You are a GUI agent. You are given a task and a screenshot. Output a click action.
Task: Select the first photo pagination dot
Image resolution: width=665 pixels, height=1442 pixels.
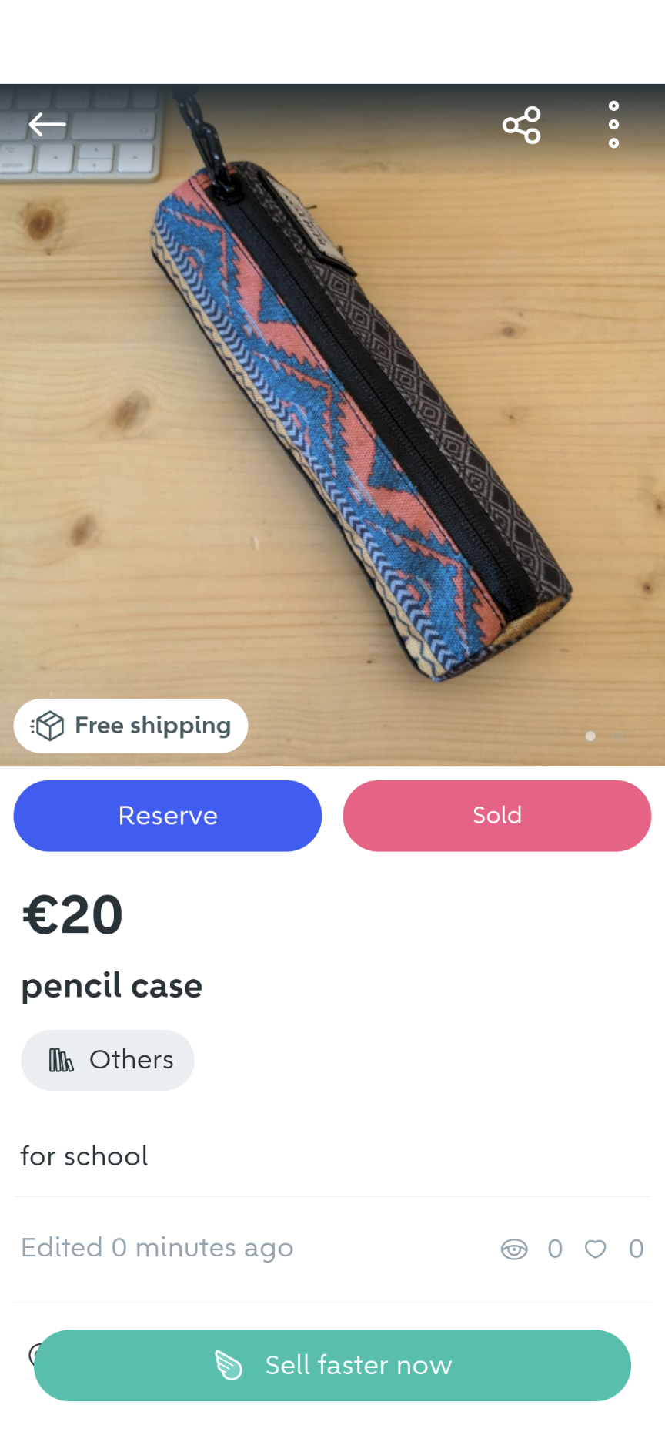point(590,736)
